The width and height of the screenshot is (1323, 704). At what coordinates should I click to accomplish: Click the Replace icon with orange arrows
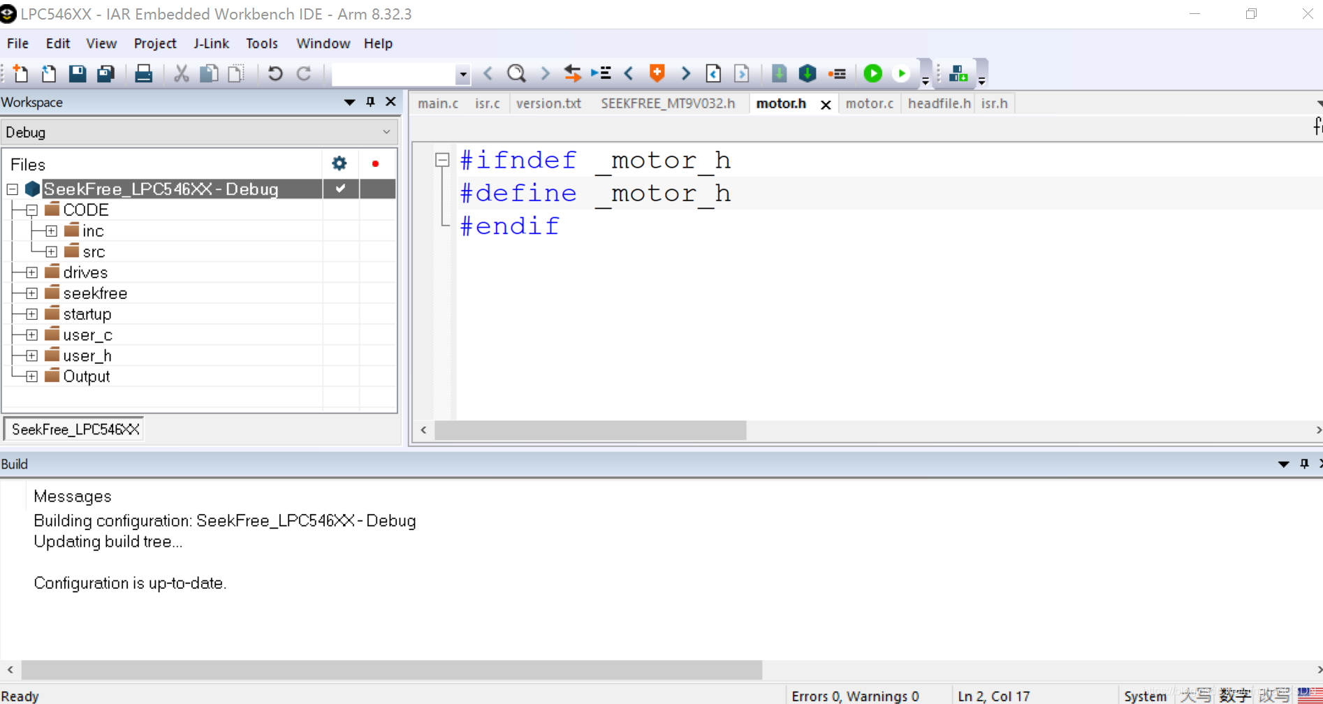click(573, 73)
